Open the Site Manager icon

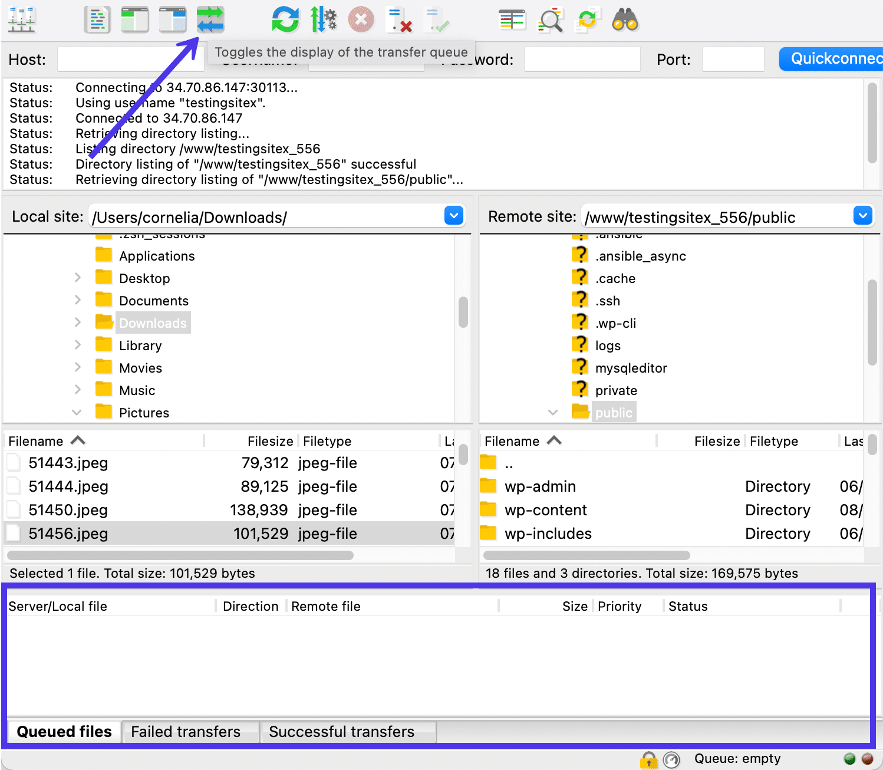[x=22, y=20]
